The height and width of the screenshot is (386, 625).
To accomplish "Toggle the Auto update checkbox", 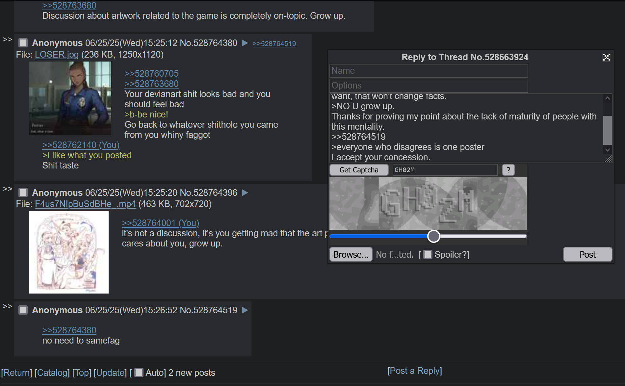I will pos(139,373).
